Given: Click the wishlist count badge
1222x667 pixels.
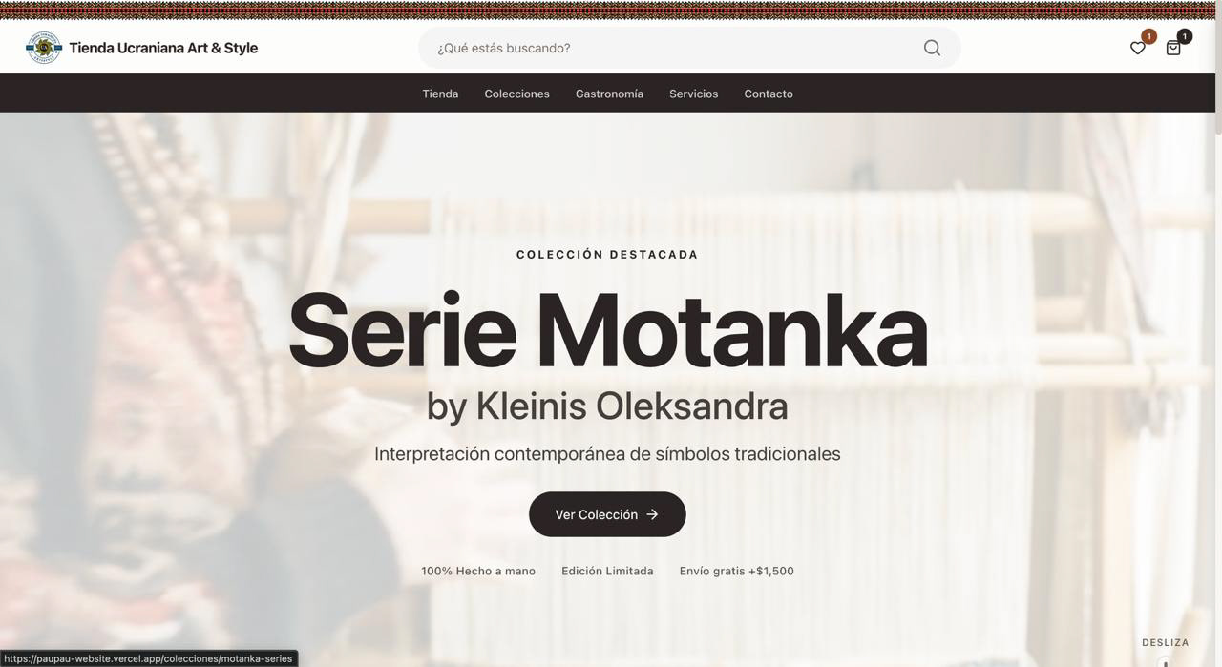Looking at the screenshot, I should pos(1148,36).
